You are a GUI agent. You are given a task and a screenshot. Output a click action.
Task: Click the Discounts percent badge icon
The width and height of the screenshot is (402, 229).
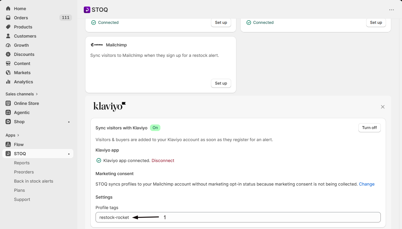click(x=8, y=54)
